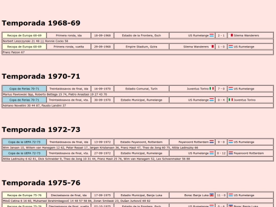The height and width of the screenshot is (207, 276).
Task: Click Luxembourg flag in the 27-09-1972 match row
Action: [x=212, y=153]
